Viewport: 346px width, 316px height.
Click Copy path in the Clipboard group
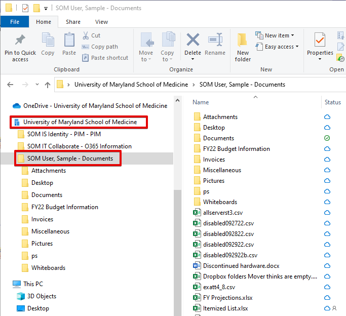pyautogui.click(x=104, y=47)
